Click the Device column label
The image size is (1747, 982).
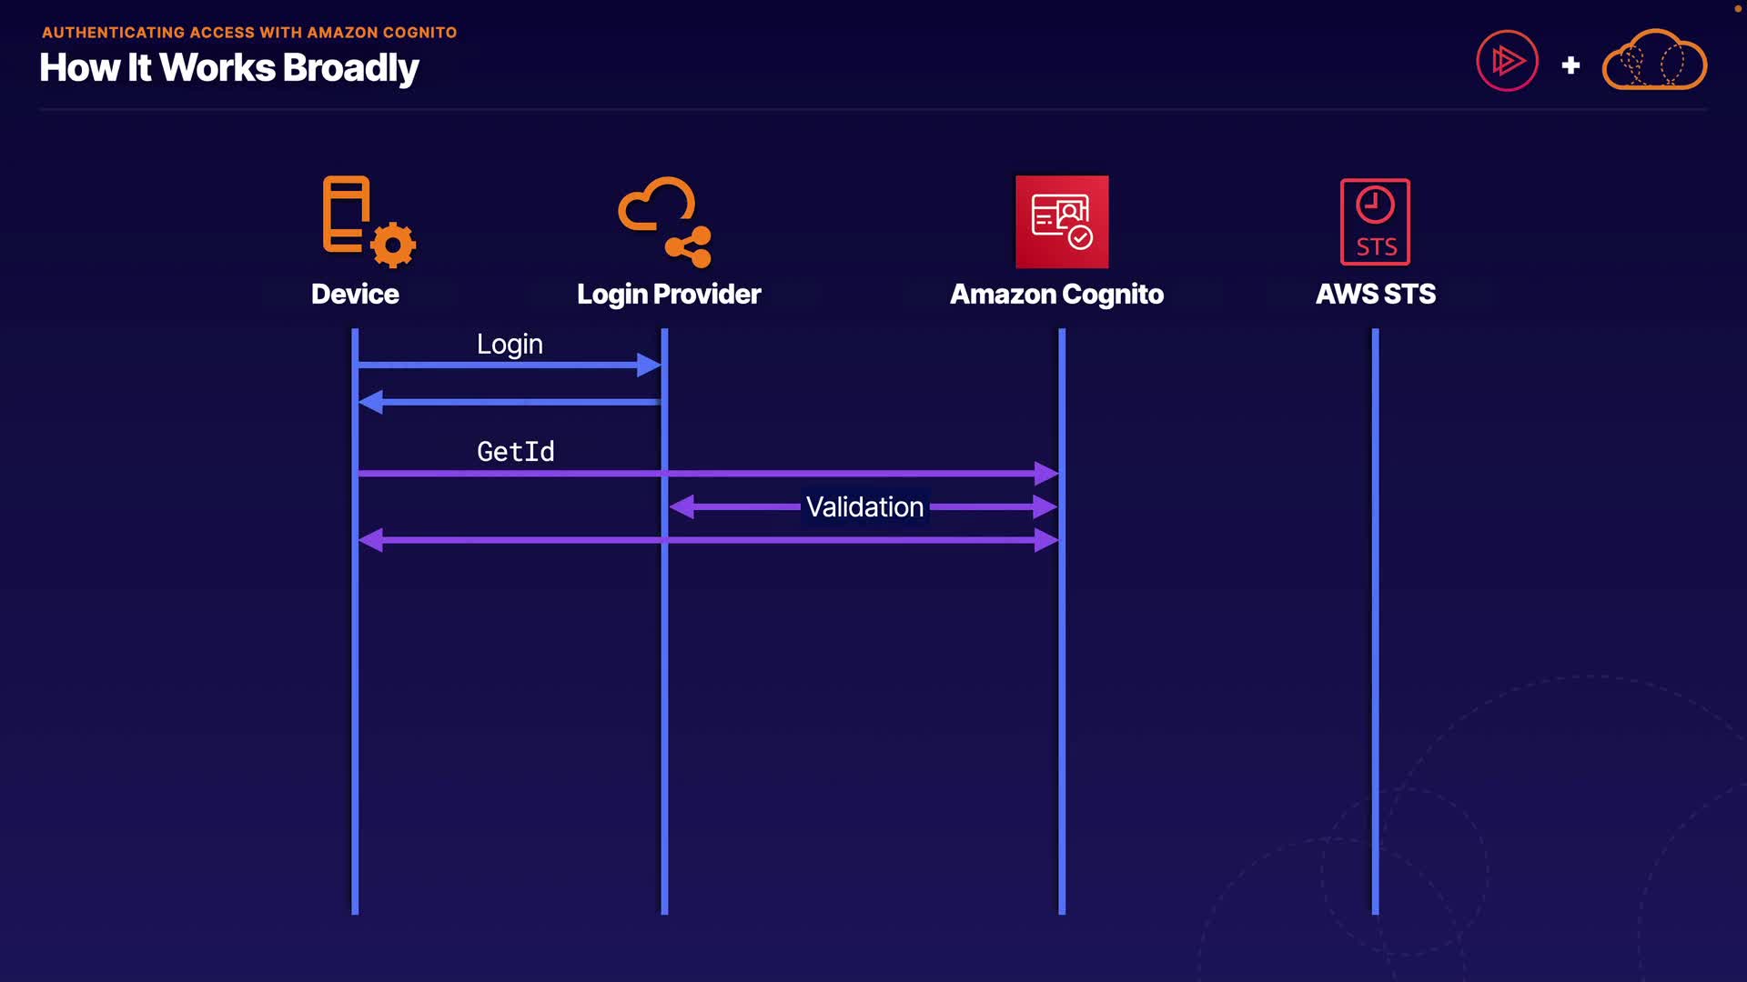[x=355, y=295]
